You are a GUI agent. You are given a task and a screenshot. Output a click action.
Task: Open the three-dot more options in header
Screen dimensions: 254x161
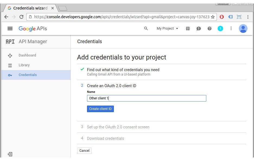[231, 29]
